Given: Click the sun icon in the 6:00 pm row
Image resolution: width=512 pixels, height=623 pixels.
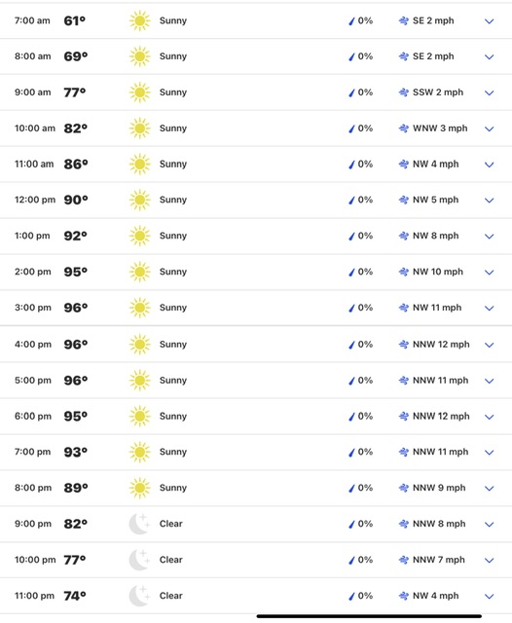Looking at the screenshot, I should coord(140,417).
